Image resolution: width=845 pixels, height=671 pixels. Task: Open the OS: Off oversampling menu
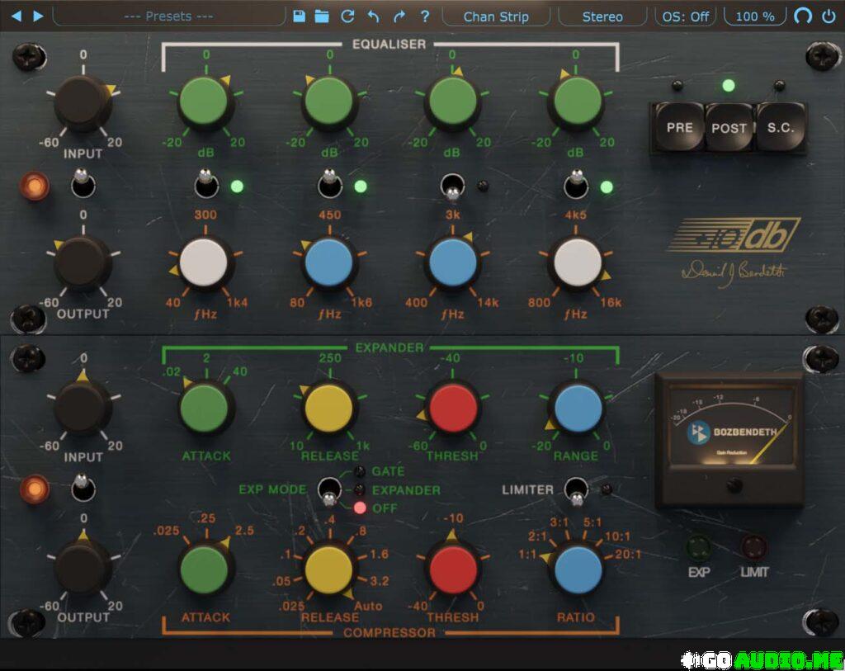685,17
